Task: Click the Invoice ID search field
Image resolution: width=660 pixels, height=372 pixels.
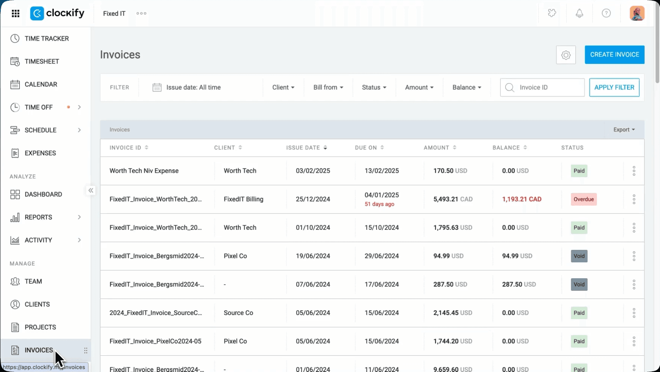Action: (542, 87)
